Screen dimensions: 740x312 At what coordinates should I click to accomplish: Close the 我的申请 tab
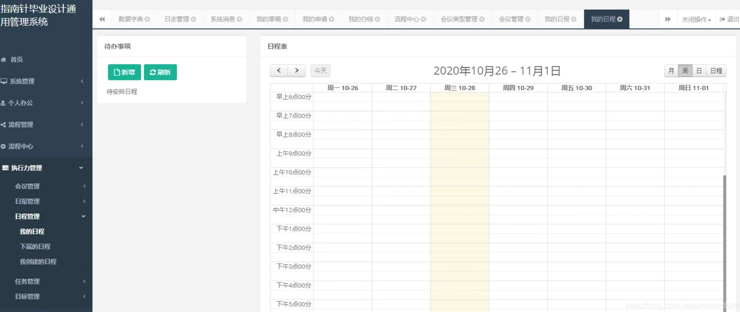pyautogui.click(x=331, y=19)
